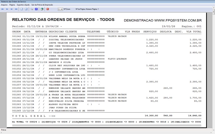
Task: Go to the first page of the preview
Action: (2, 9)
